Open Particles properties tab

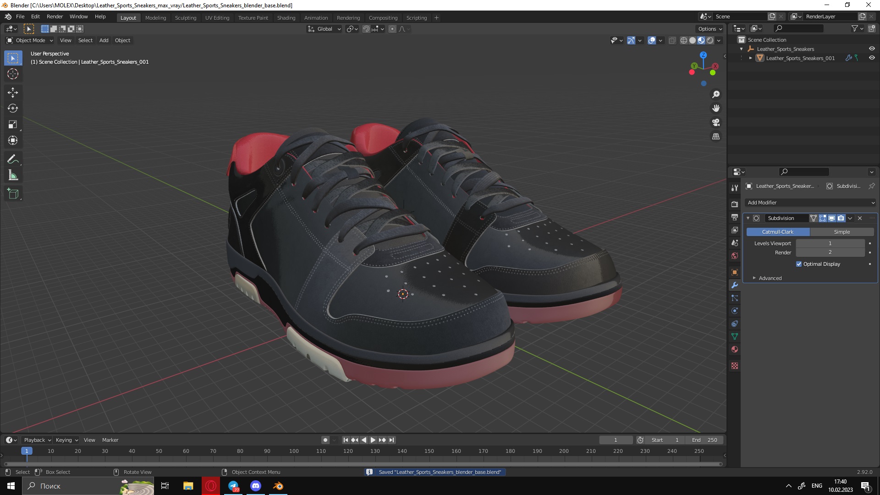(735, 298)
